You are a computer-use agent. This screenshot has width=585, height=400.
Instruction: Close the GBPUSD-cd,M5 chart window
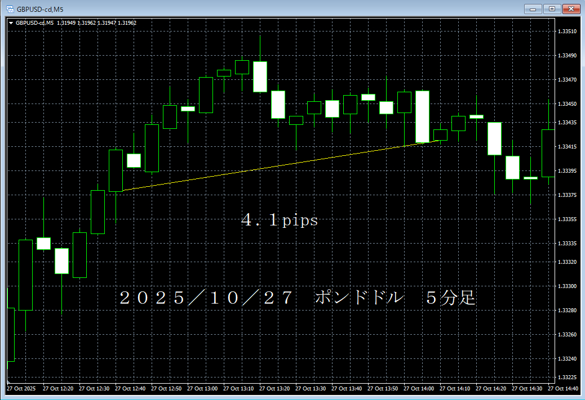point(571,8)
